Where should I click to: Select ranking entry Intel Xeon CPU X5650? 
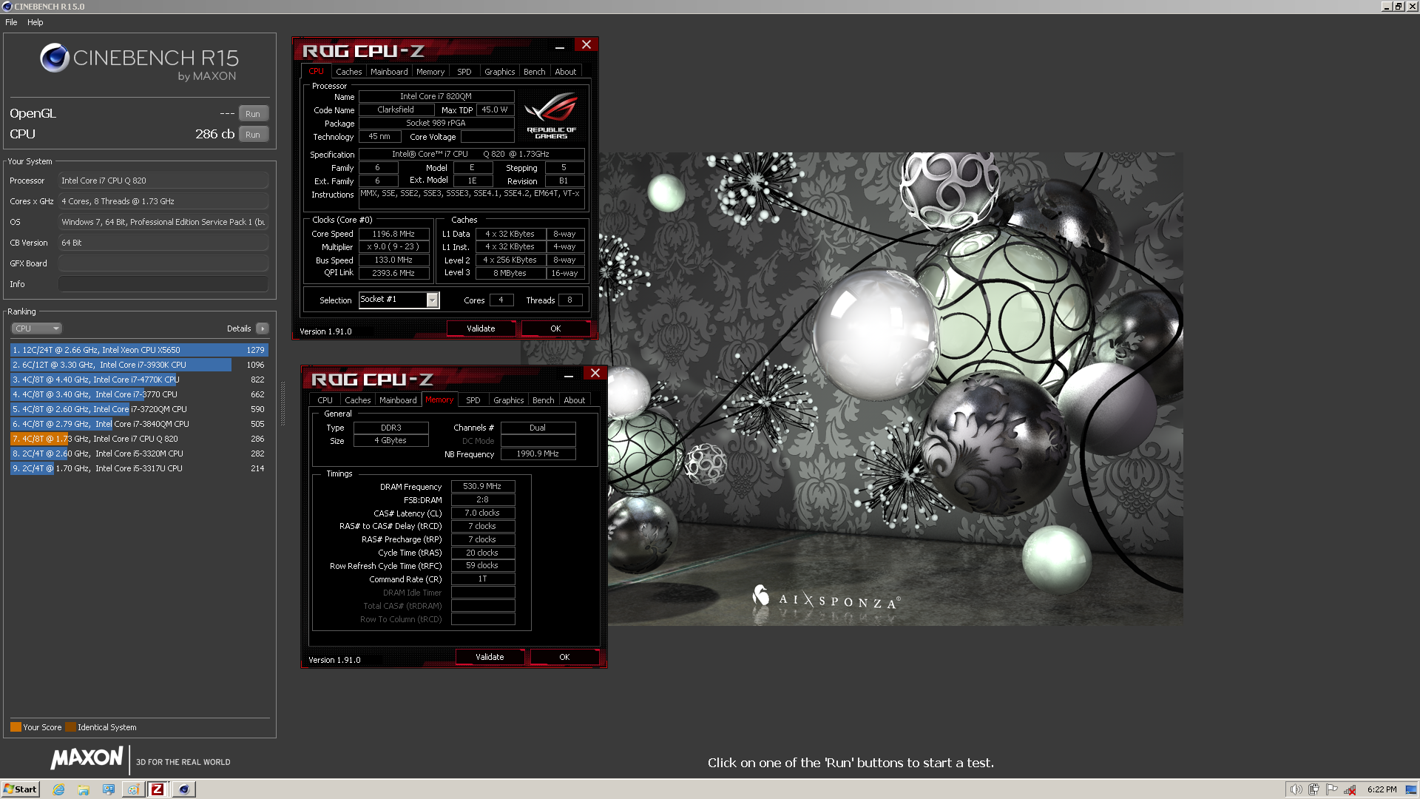click(x=139, y=350)
